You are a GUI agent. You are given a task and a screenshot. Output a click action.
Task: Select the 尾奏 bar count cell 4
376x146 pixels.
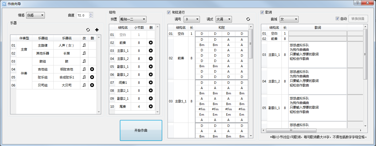pos(139,106)
